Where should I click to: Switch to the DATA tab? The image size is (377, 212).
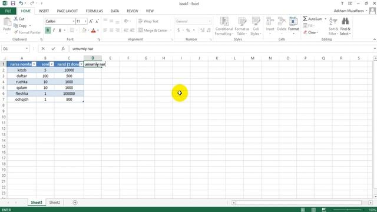115,11
